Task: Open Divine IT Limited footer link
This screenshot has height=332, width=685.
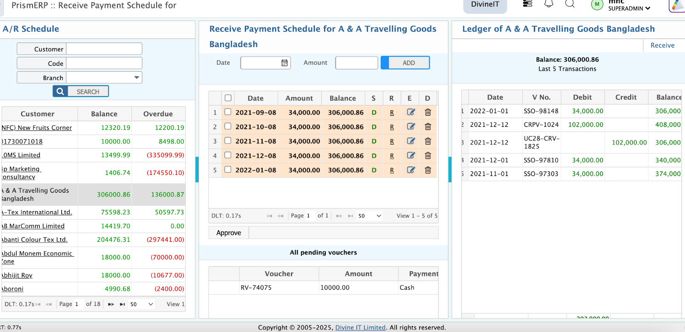Action: coord(360,327)
